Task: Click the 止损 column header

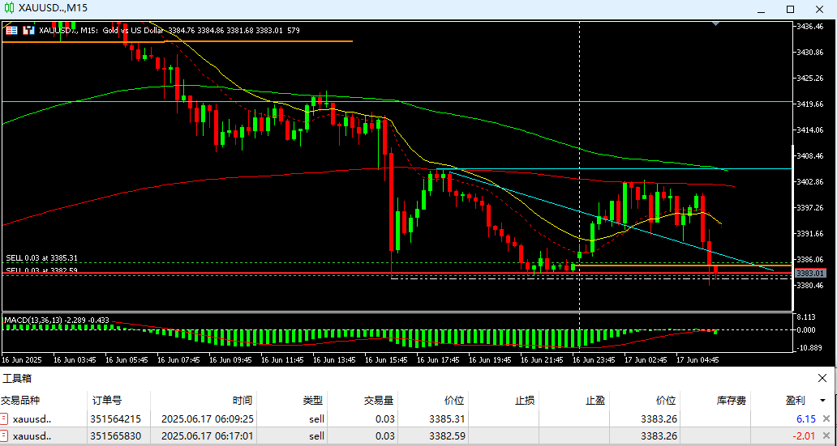Action: pyautogui.click(x=524, y=400)
